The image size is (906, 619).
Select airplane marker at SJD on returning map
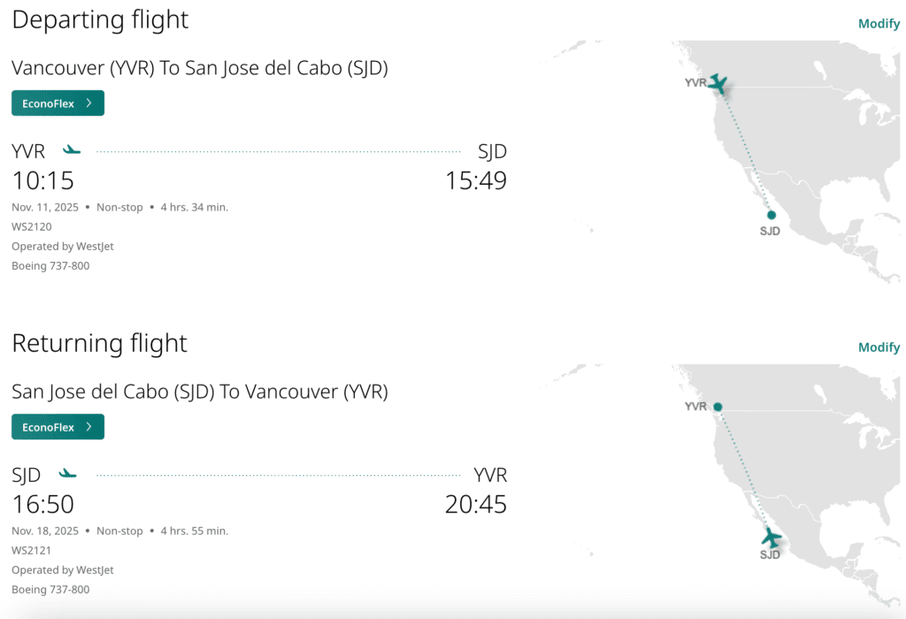tap(772, 538)
